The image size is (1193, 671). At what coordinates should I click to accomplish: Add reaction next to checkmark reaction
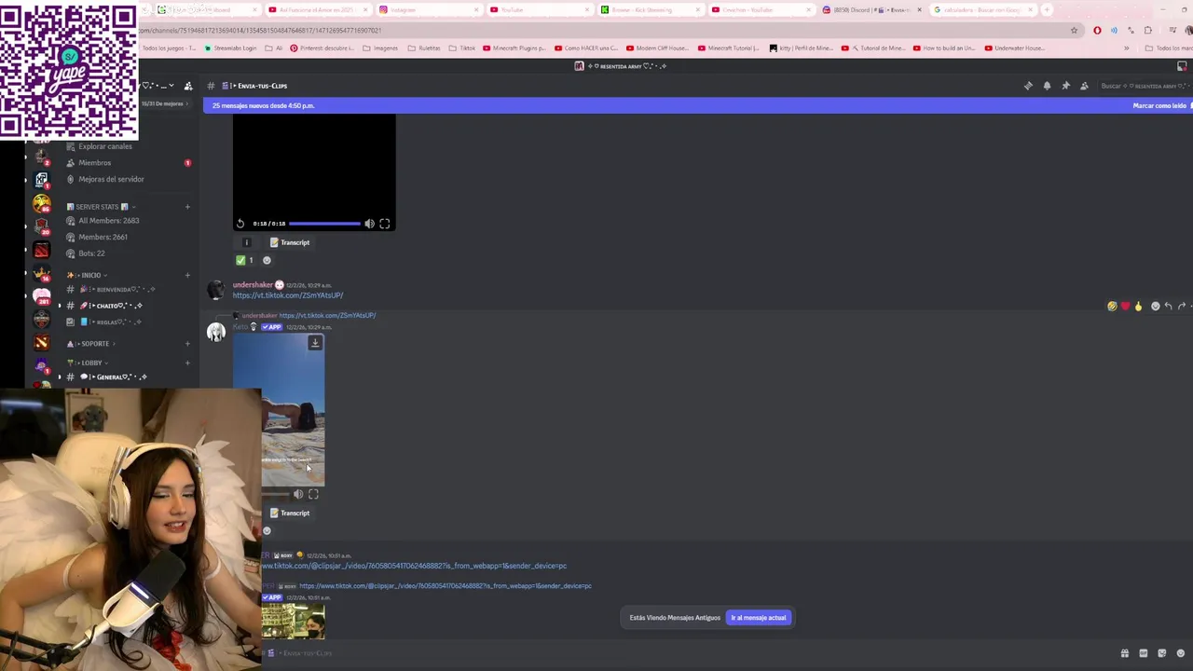pyautogui.click(x=267, y=260)
